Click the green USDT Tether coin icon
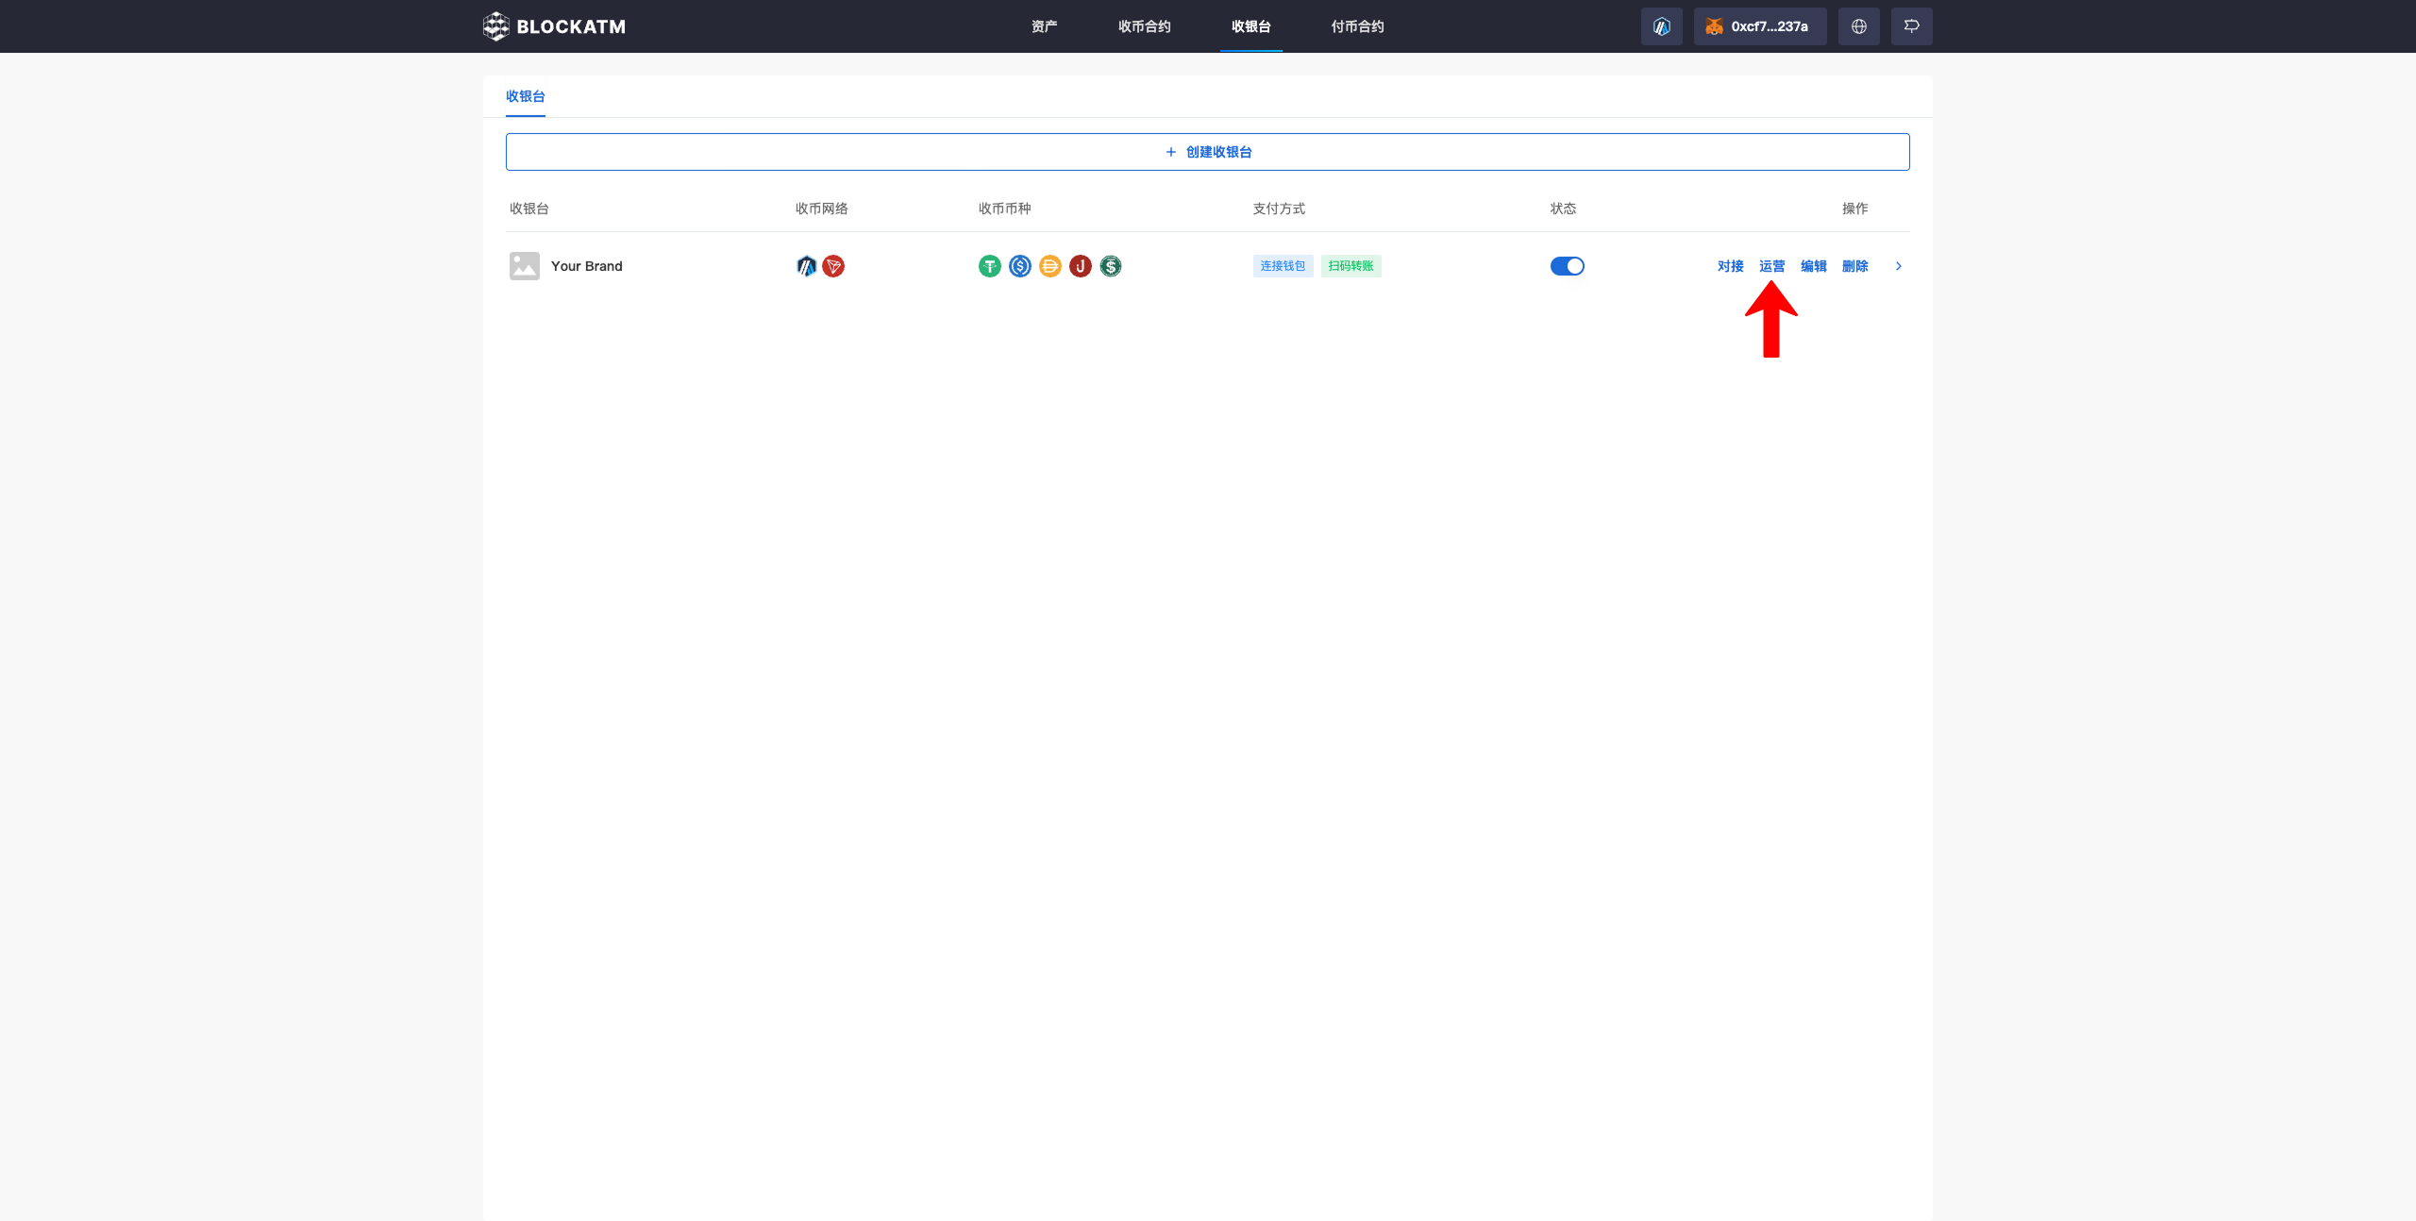Viewport: 2416px width, 1221px height. (989, 266)
